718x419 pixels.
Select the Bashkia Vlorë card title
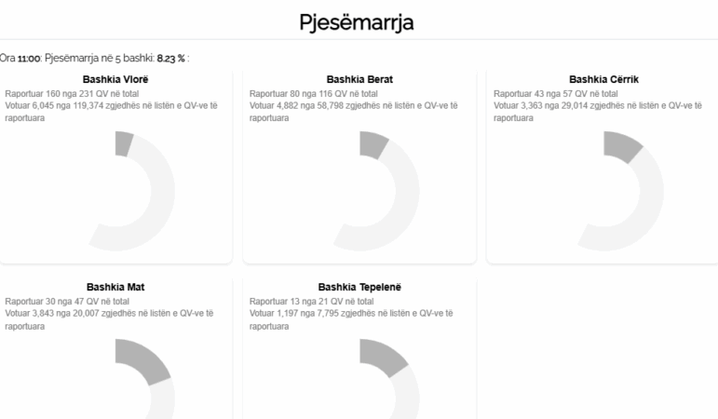[115, 79]
